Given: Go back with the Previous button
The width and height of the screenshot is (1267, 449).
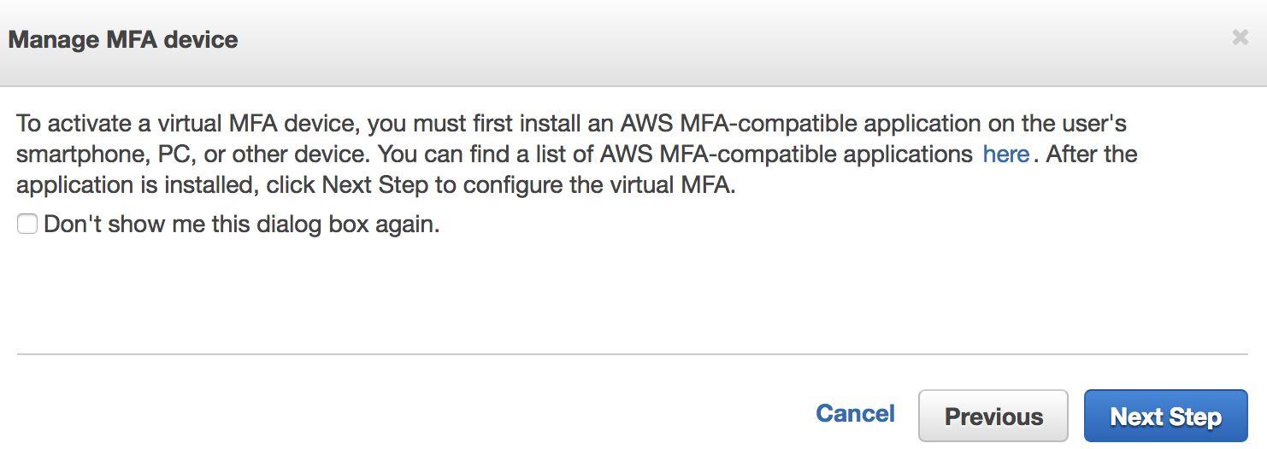Looking at the screenshot, I should 993,417.
